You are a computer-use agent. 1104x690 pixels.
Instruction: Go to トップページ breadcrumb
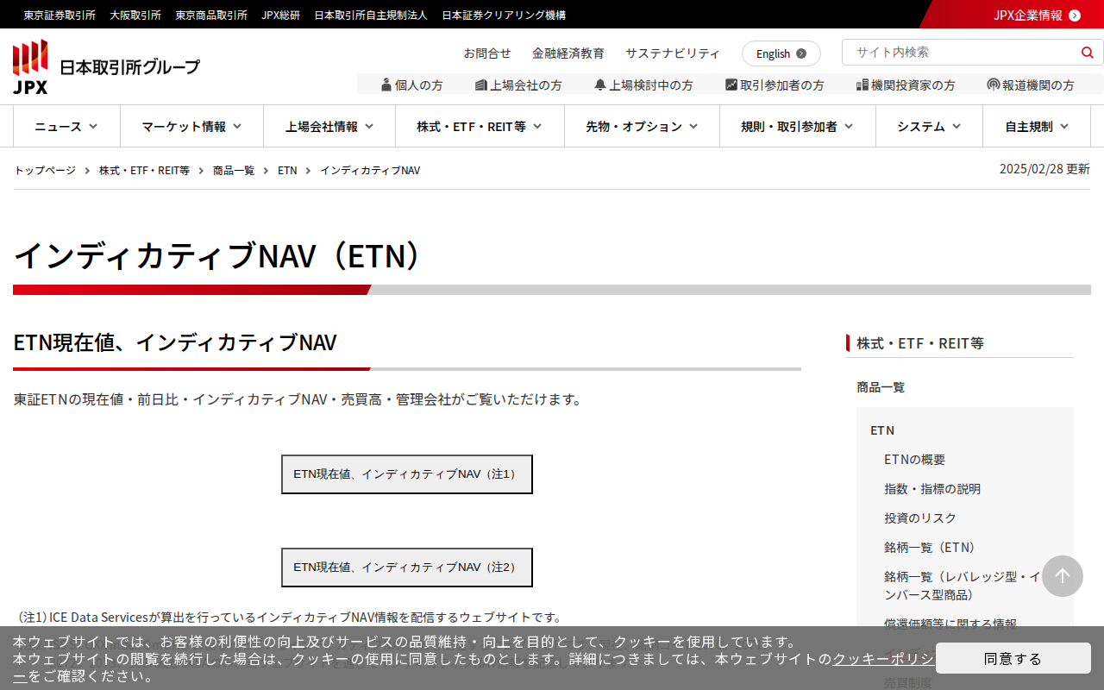coord(45,170)
